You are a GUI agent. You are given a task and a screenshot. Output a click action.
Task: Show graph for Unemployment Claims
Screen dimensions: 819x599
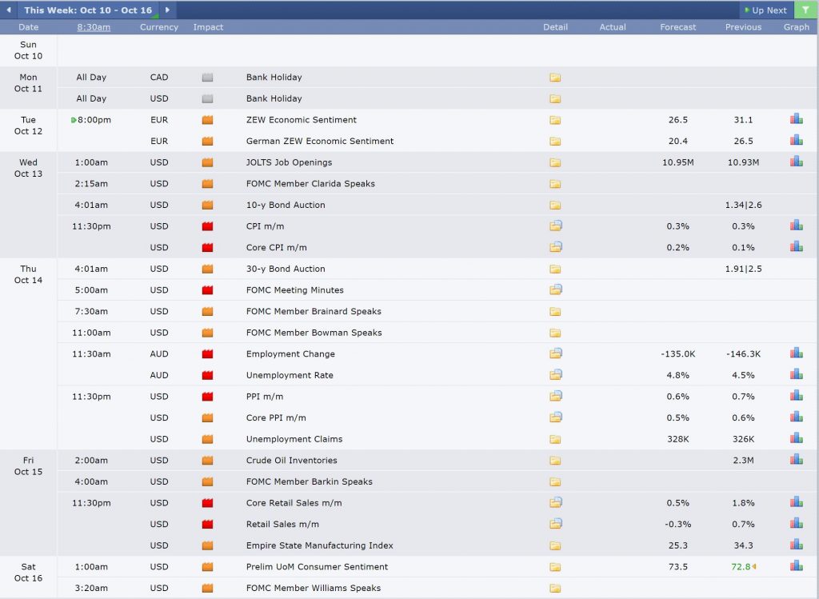[x=797, y=438]
